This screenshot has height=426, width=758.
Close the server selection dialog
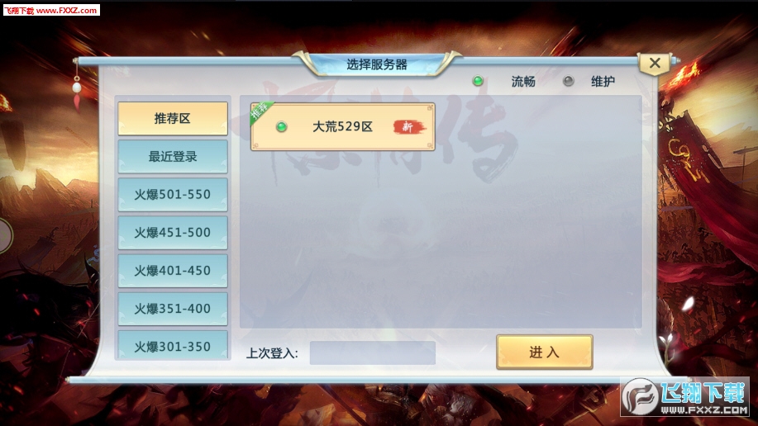pos(655,63)
